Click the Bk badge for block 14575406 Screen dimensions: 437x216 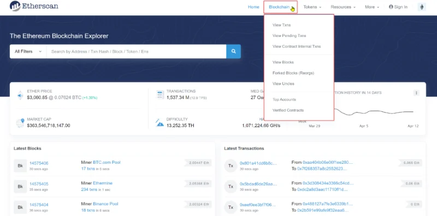20,166
